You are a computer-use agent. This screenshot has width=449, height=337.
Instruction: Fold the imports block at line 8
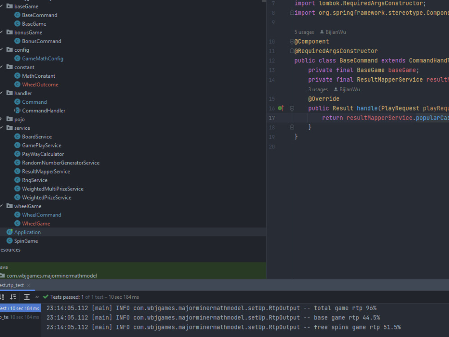pos(292,13)
